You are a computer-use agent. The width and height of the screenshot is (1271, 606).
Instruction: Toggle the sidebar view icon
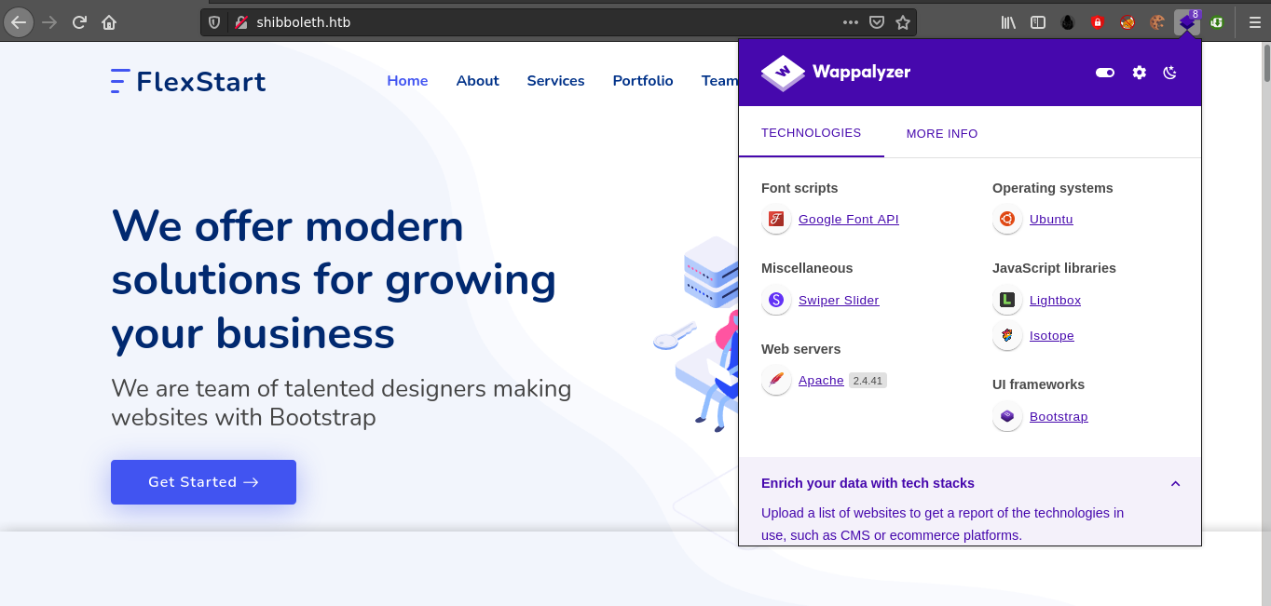tap(1038, 22)
